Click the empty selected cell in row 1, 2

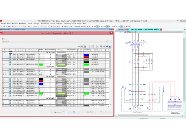point(10,52)
